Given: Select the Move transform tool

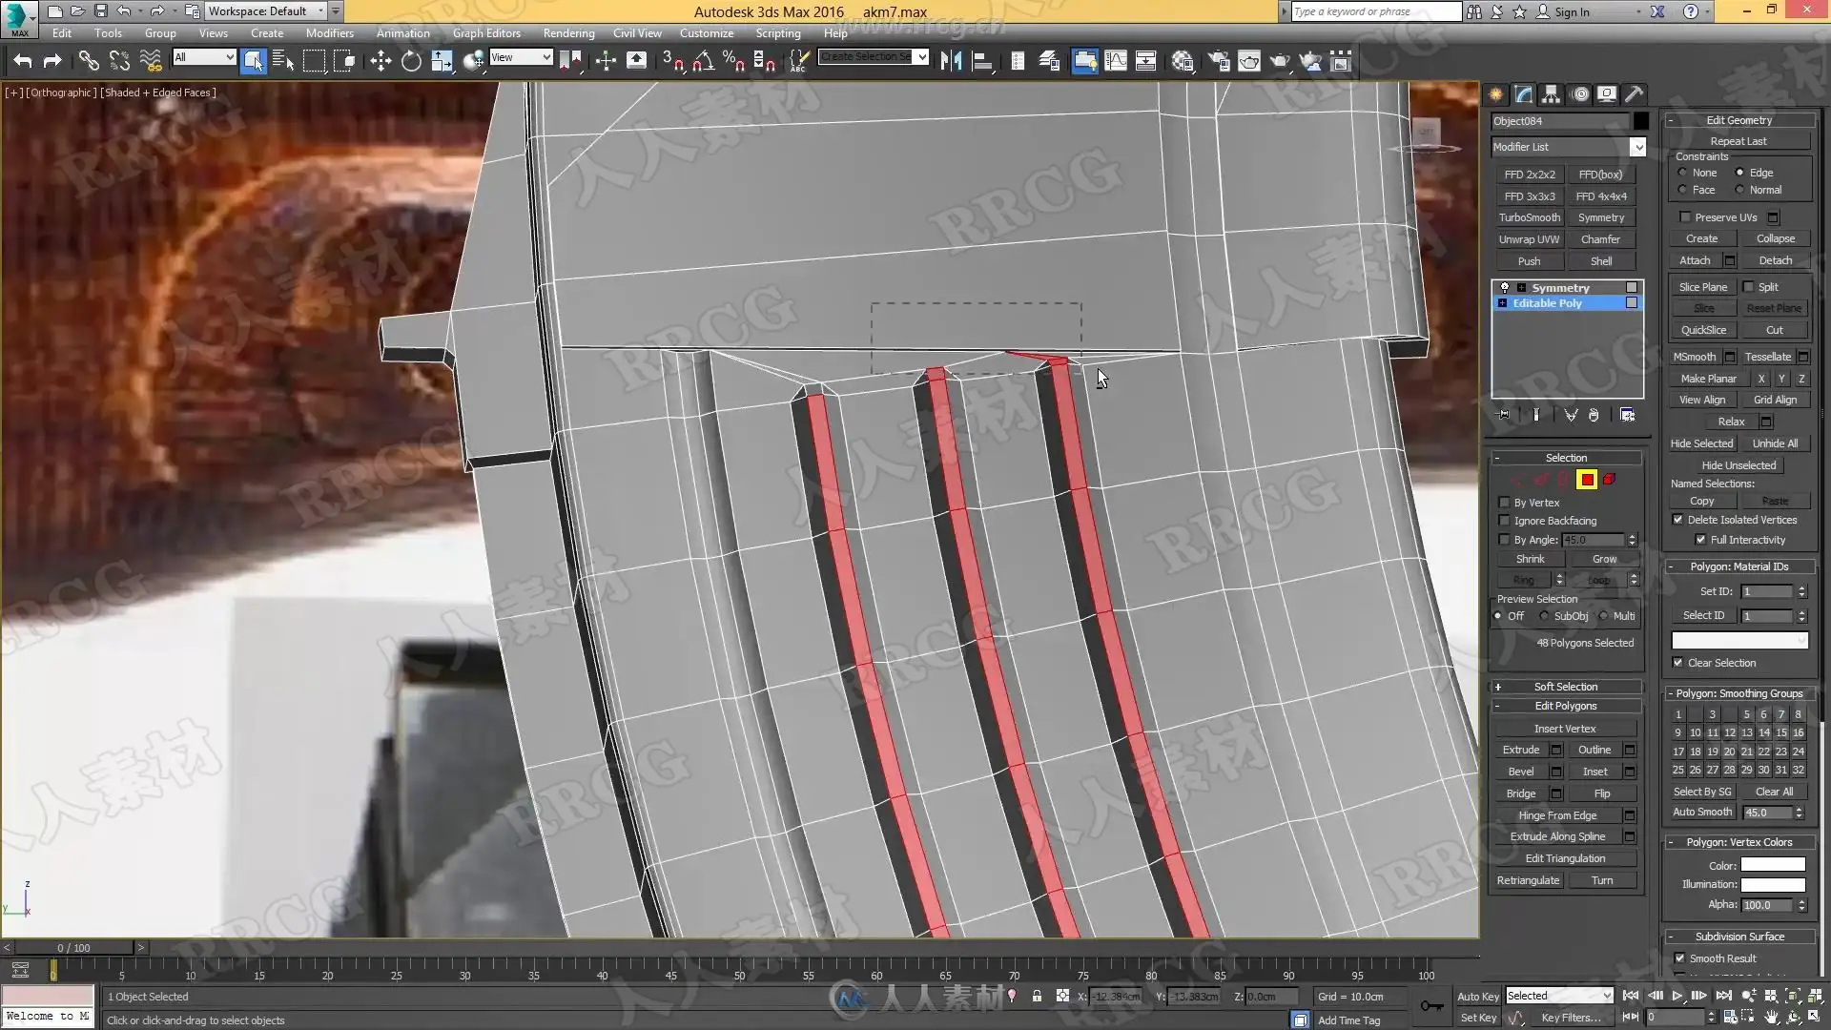Looking at the screenshot, I should pos(381,62).
